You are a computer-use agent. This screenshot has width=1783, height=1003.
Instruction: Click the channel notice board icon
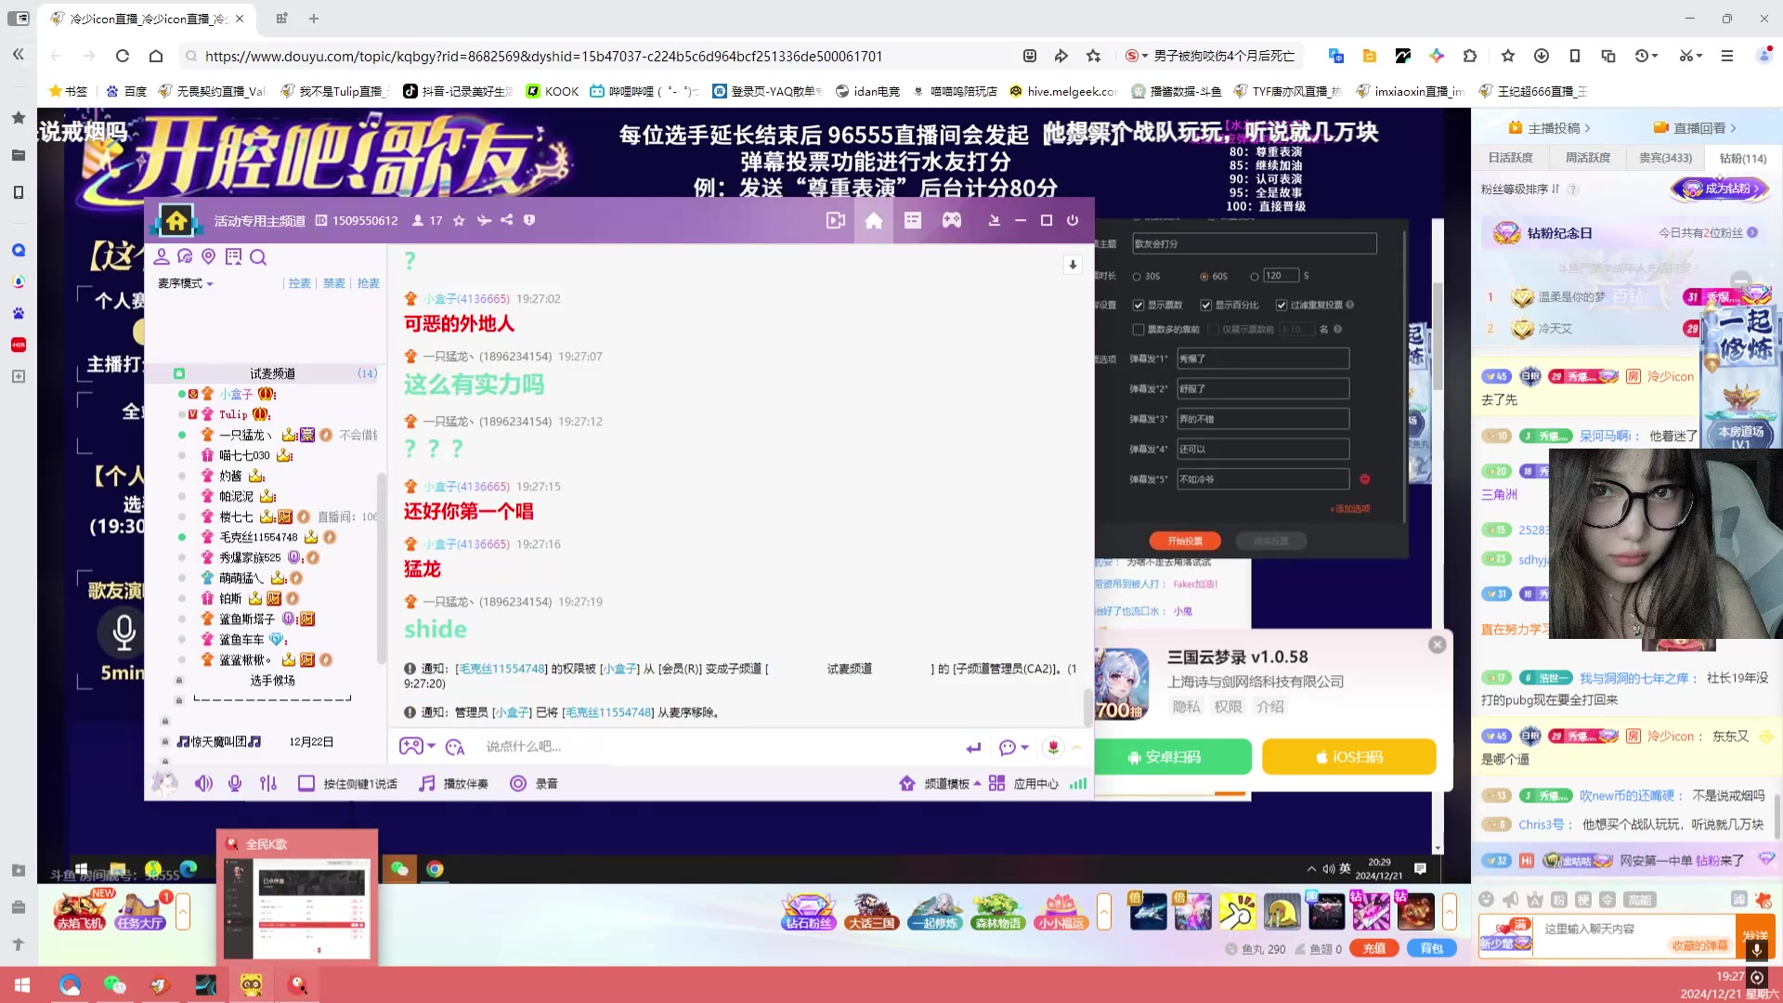[233, 257]
